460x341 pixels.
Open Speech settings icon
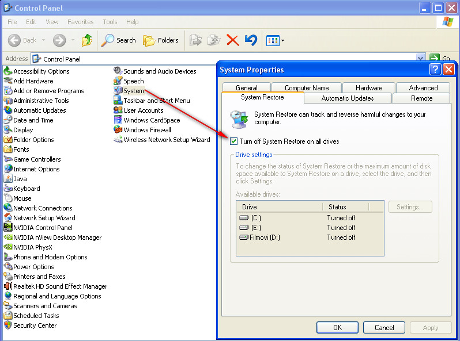[129, 81]
